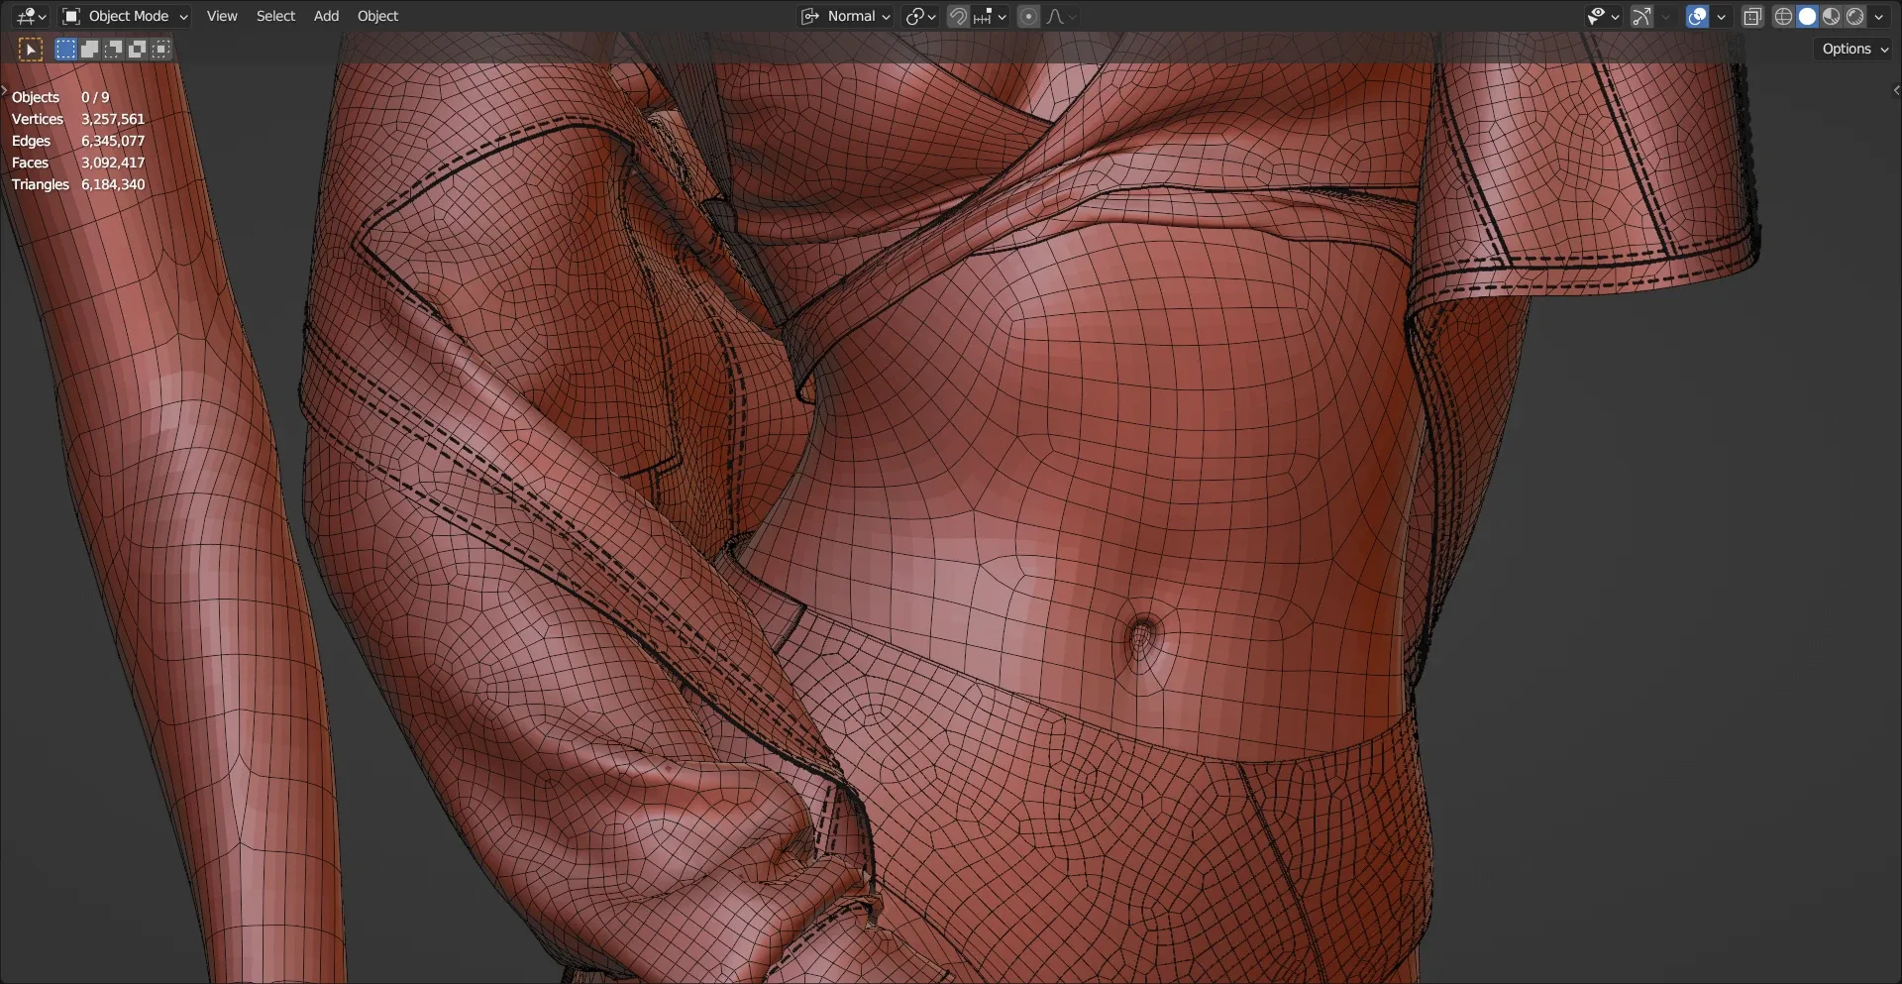The width and height of the screenshot is (1902, 984).
Task: Activate the Select Box tool icon
Action: click(31, 49)
